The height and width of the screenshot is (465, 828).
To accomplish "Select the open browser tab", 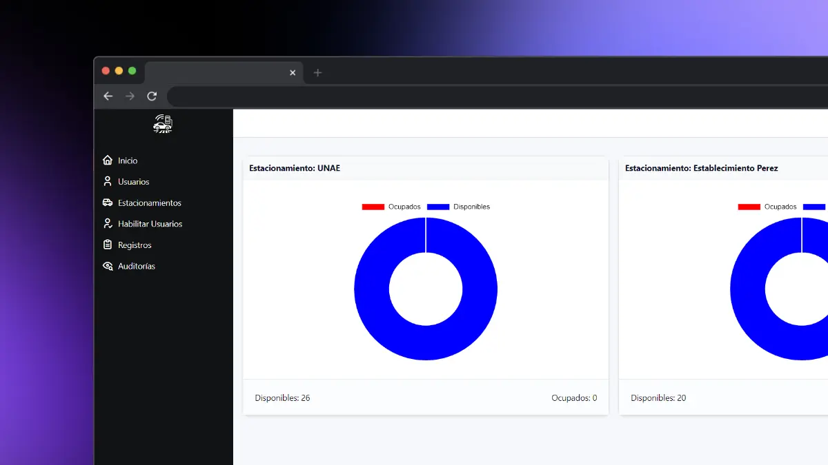I will click(x=214, y=72).
